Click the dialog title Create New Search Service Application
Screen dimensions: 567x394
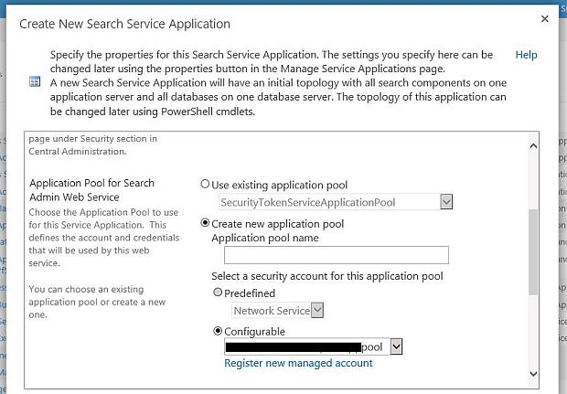click(x=124, y=24)
